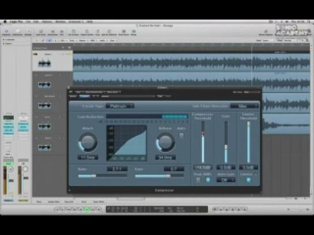Viewport: 314px width, 235px height.
Task: Expand Compressor extended parameters triangle
Action: (x=70, y=191)
